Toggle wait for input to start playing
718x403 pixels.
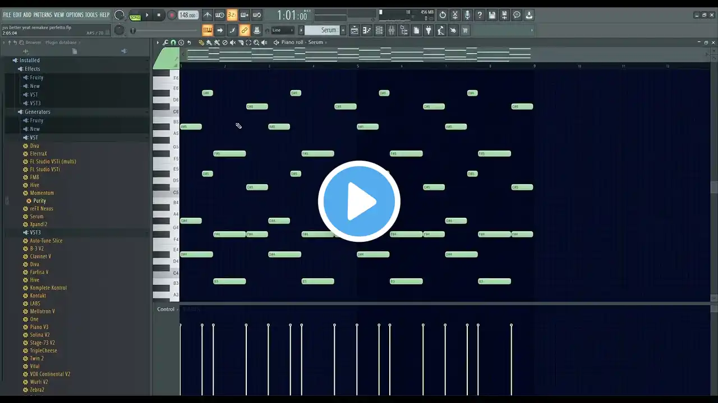click(220, 15)
